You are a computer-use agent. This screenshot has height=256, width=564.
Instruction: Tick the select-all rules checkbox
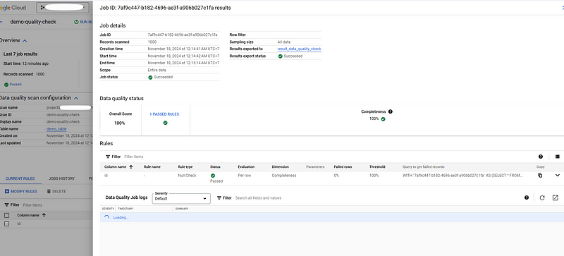pyautogui.click(x=6, y=215)
